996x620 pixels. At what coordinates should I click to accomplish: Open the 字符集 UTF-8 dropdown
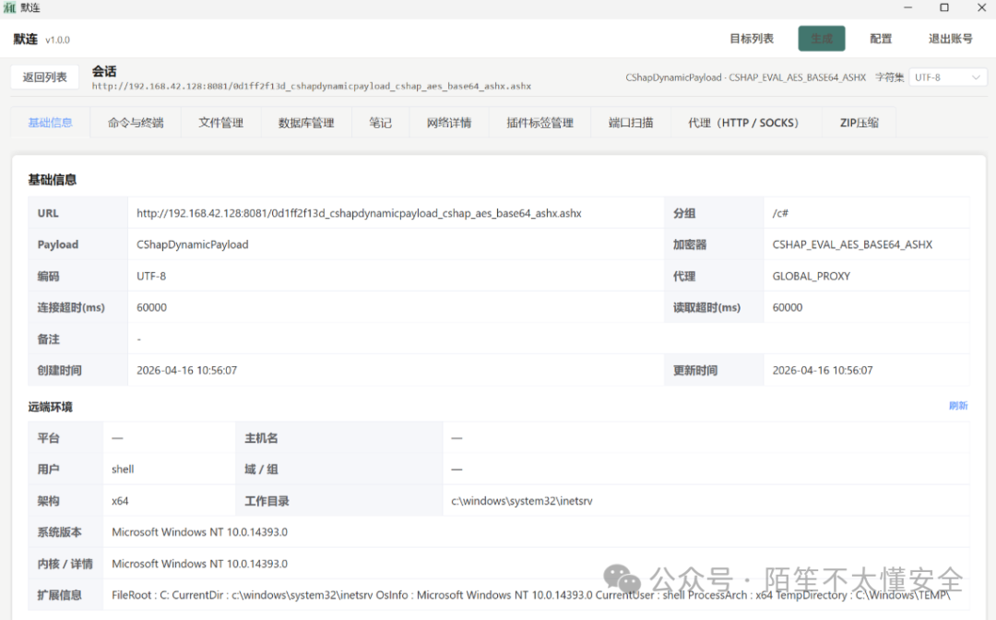coord(947,77)
